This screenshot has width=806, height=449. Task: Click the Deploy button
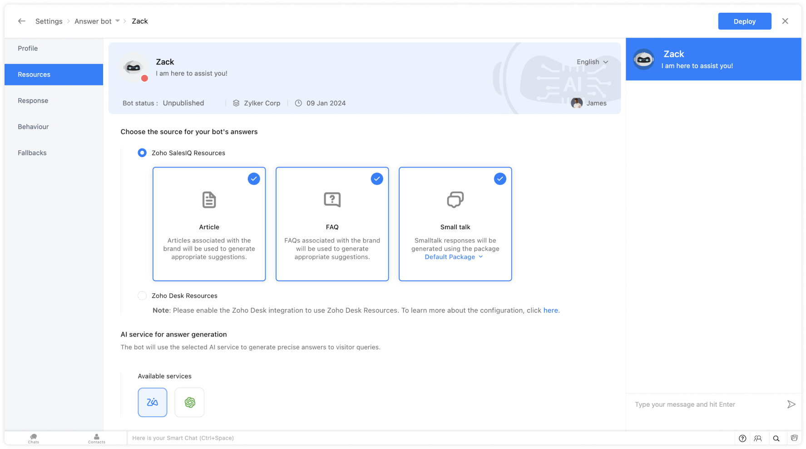745,21
